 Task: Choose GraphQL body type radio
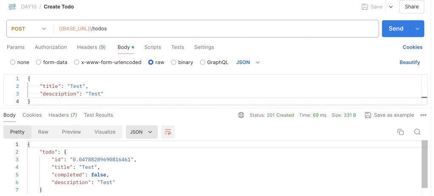tap(202, 63)
